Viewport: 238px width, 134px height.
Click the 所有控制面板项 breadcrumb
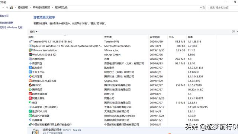(x=41, y=7)
